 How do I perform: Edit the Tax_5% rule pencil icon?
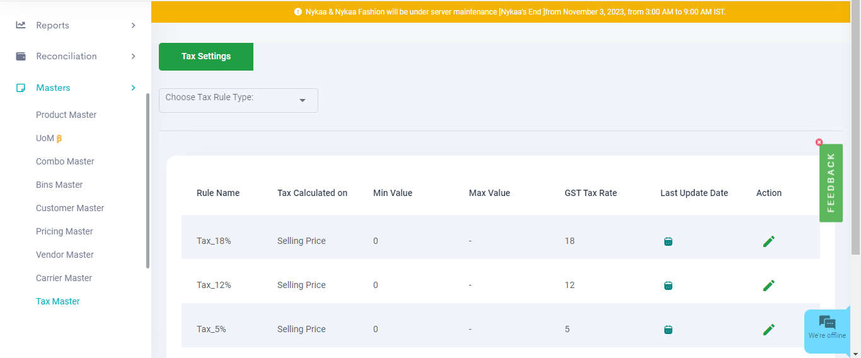[x=768, y=329]
